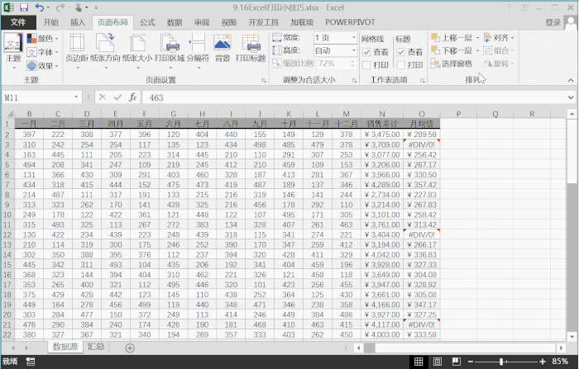Click the Redo arrow icon
This screenshot has height=369, width=579.
tap(60, 7)
